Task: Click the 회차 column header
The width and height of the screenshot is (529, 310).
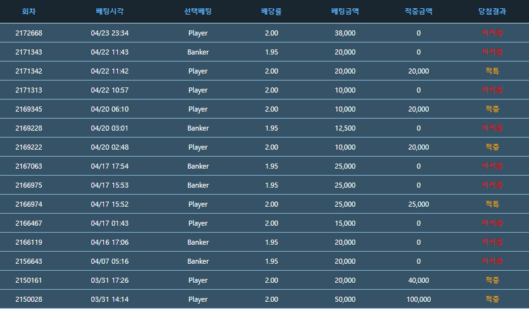Action: point(29,11)
